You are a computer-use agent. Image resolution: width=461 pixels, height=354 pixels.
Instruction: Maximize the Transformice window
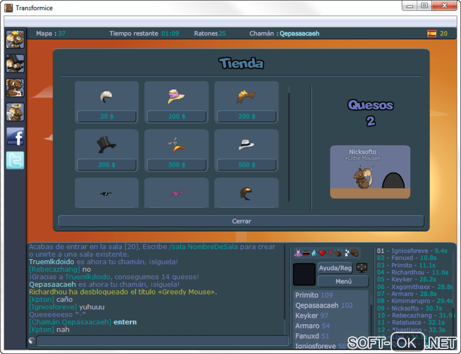click(424, 5)
